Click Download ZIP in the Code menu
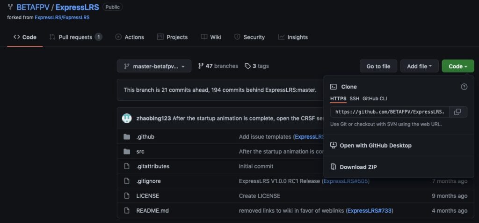The width and height of the screenshot is (479, 223). click(x=358, y=167)
